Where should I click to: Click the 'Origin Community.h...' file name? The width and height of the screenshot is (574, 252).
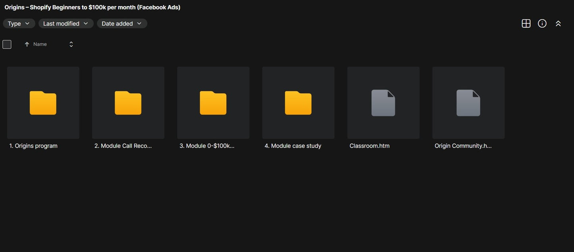point(463,146)
